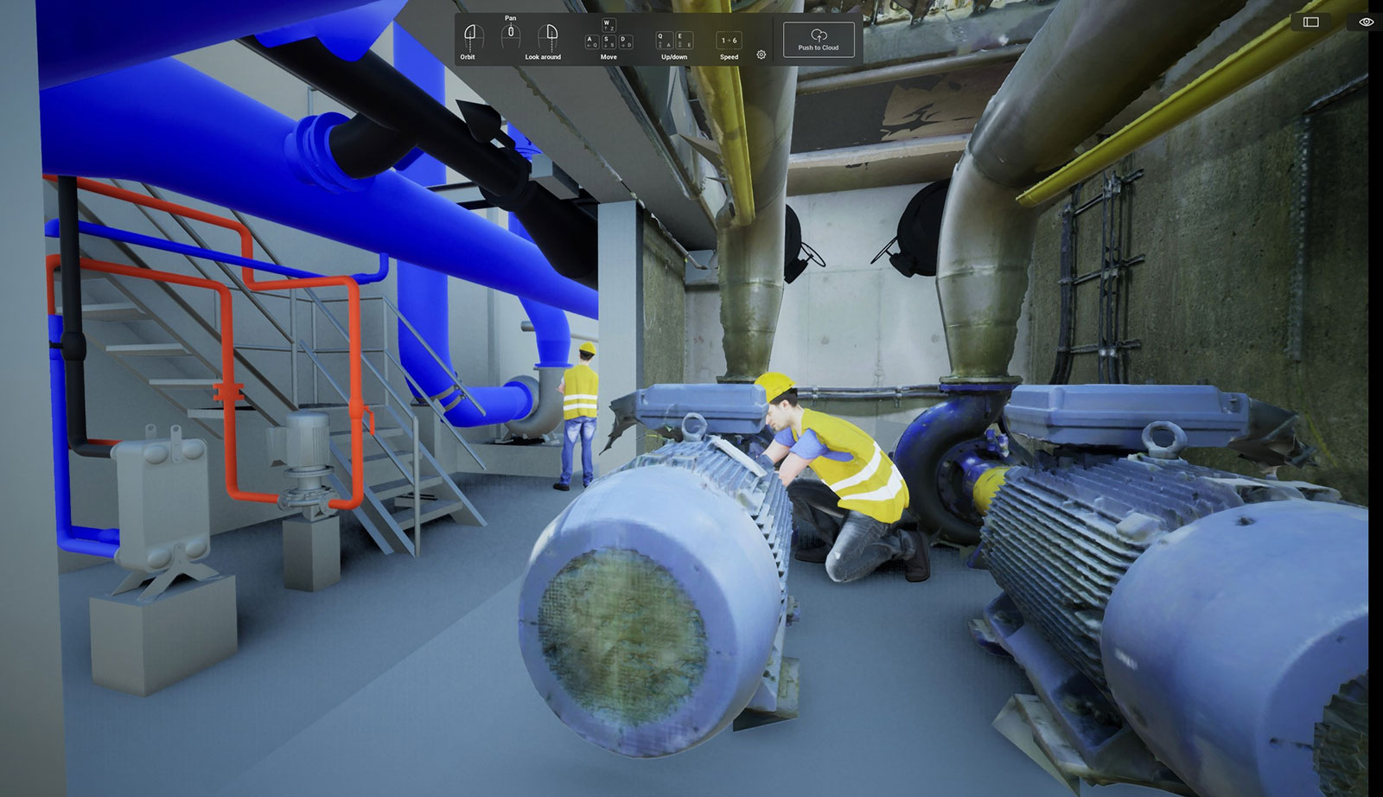Click the S key move-backward icon
Viewport: 1383px width, 797px height.
tap(608, 41)
